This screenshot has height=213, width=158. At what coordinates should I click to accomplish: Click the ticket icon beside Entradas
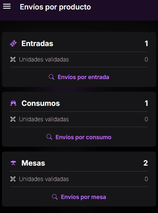click(x=13, y=43)
